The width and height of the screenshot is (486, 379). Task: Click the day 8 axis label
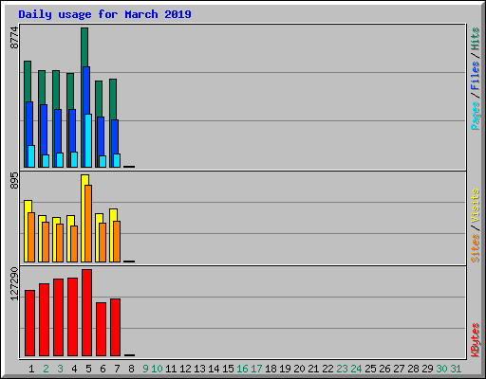coord(131,369)
